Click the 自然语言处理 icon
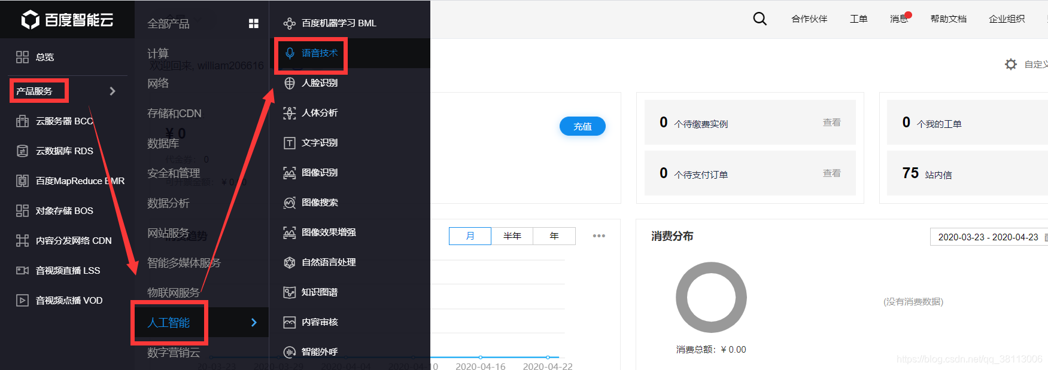This screenshot has height=370, width=1048. click(290, 262)
